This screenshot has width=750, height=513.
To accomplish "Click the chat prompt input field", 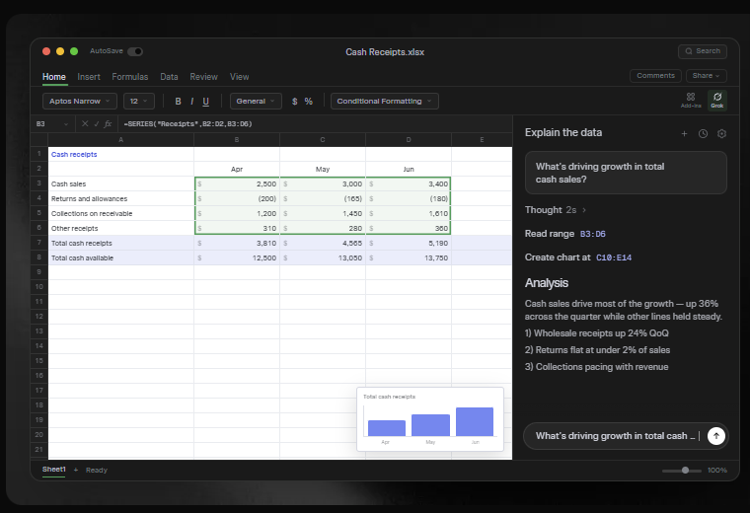I will (x=615, y=435).
